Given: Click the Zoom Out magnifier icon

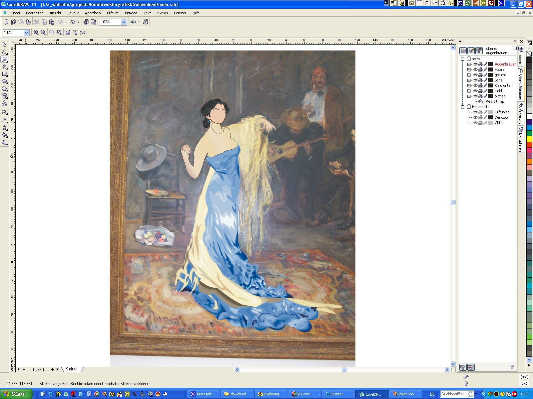Looking at the screenshot, I should (43, 33).
